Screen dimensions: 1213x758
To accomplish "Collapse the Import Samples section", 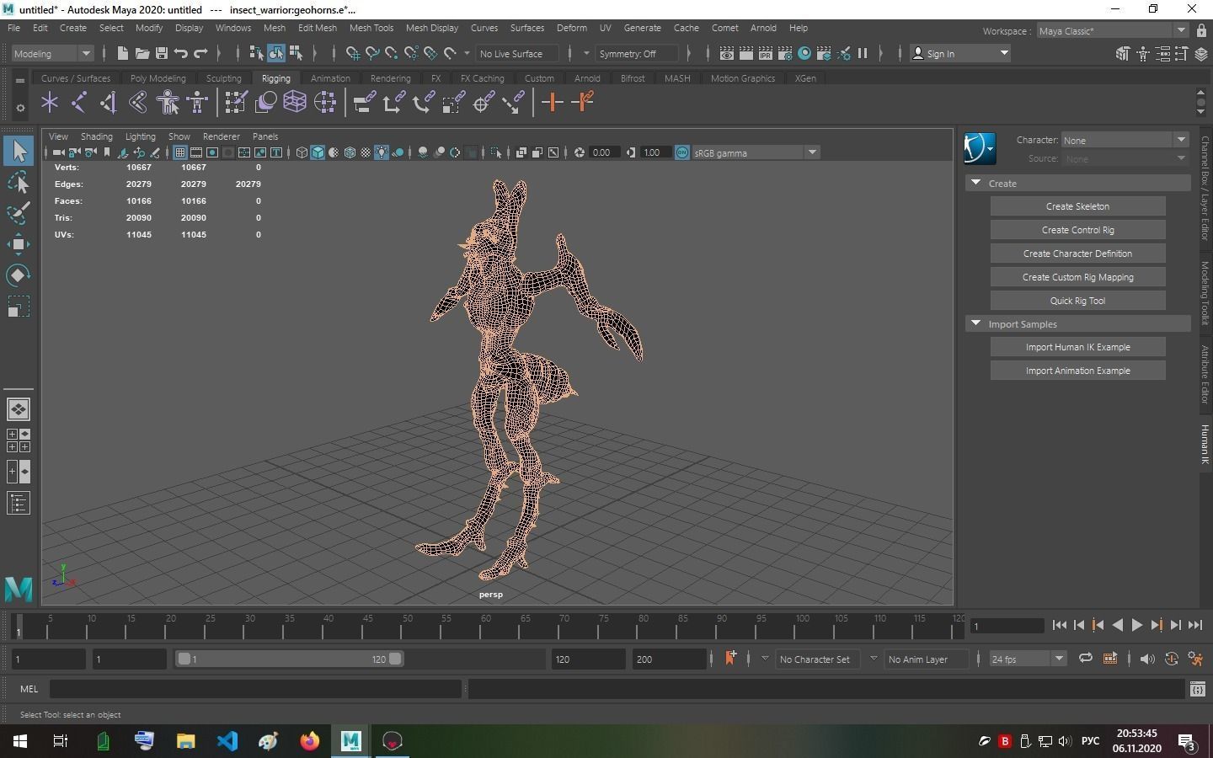I will coord(975,323).
